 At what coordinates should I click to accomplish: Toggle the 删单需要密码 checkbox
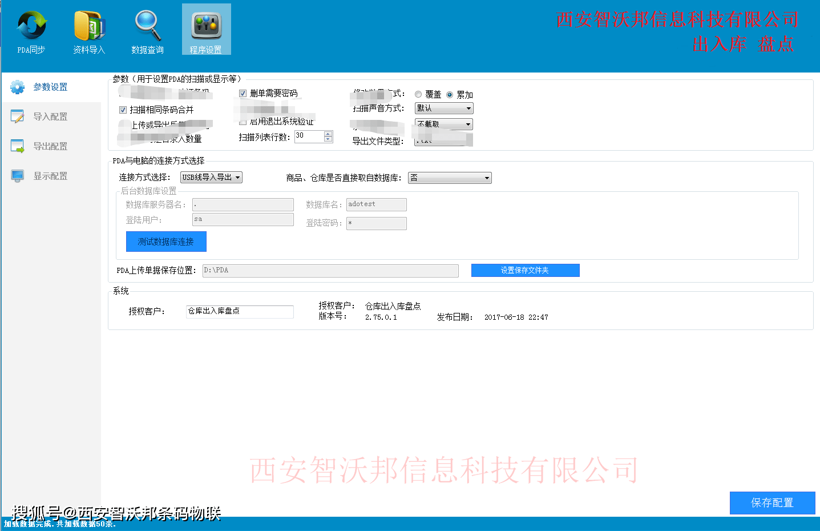243,93
